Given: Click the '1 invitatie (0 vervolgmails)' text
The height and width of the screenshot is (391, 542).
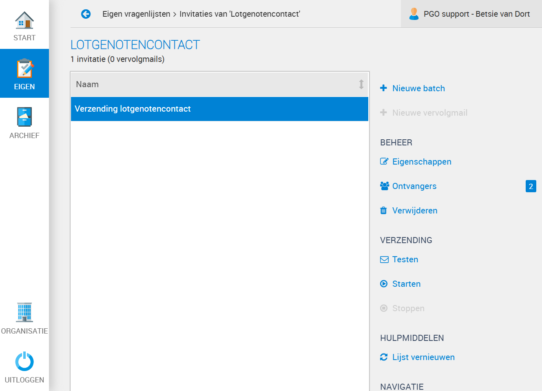Looking at the screenshot, I should (x=117, y=59).
